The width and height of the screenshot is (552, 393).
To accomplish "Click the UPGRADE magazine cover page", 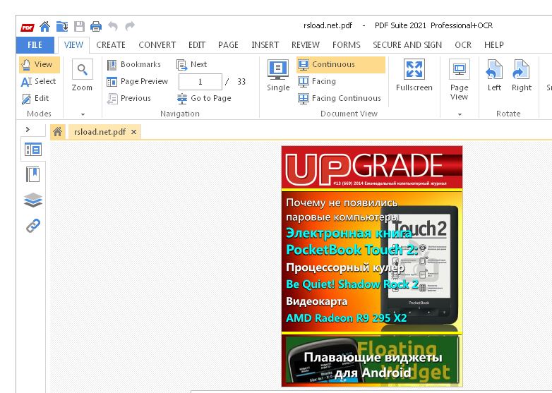I will (x=372, y=266).
